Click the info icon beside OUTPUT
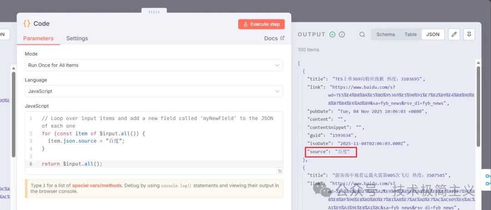Screen dimensions: 491x210 [342, 34]
